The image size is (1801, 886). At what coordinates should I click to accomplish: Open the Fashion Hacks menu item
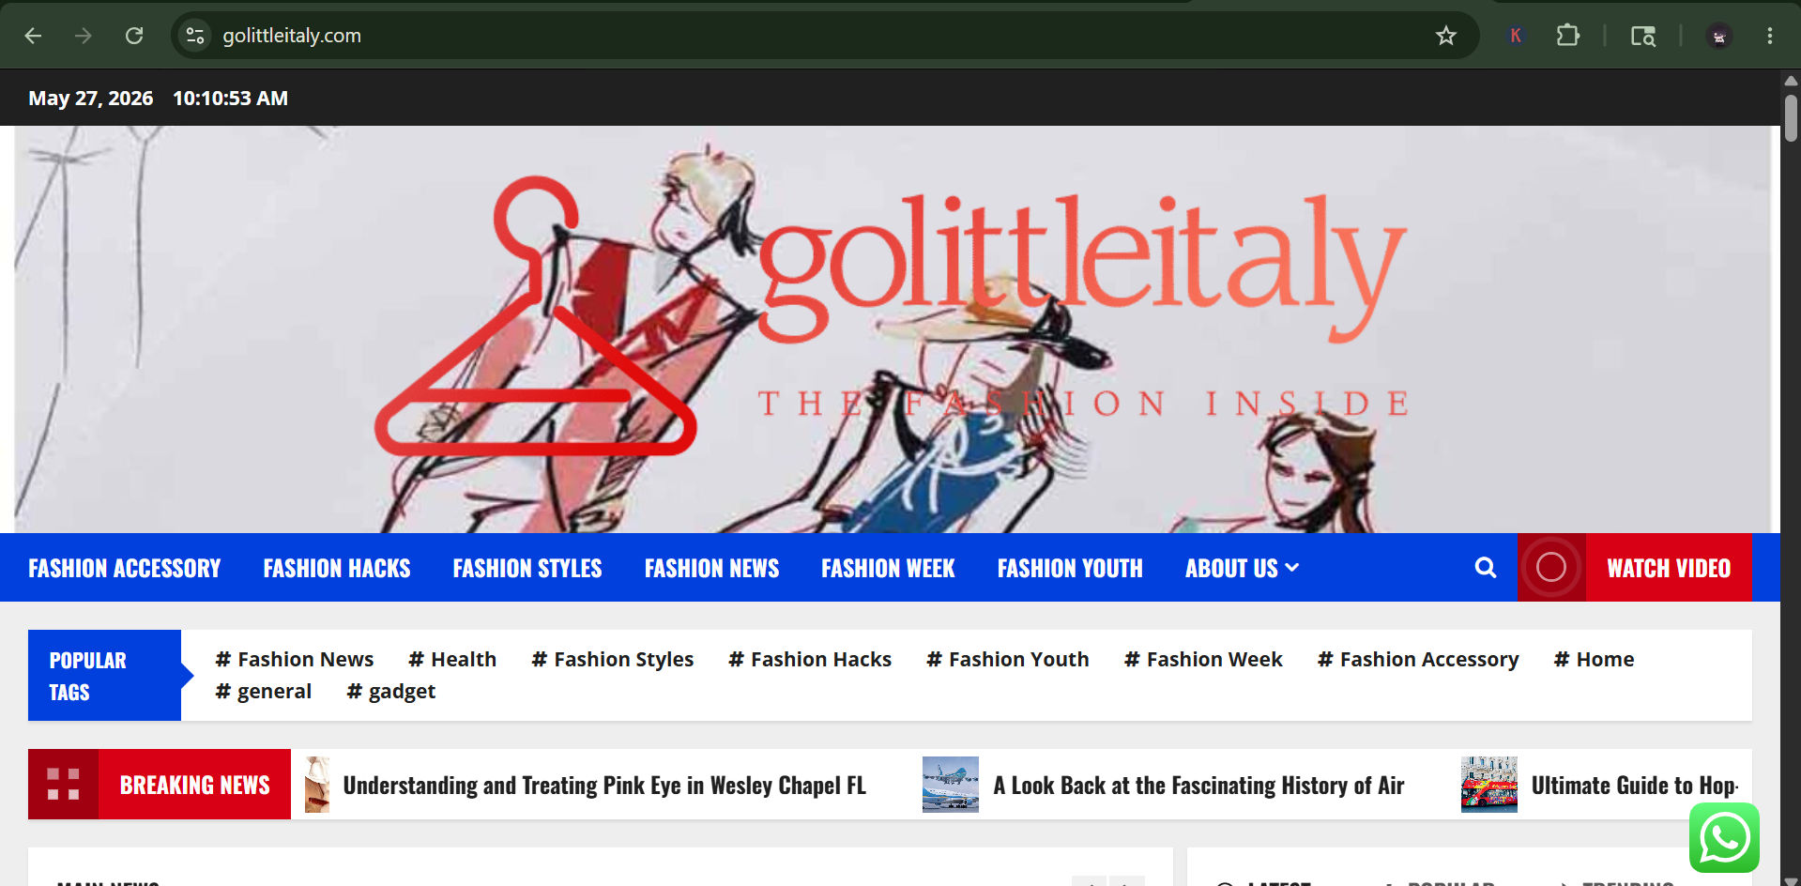pyautogui.click(x=337, y=568)
